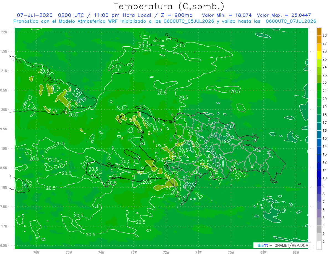Click the legend scale label "28"
Viewport: 332px width, 256px height.
[325, 35]
